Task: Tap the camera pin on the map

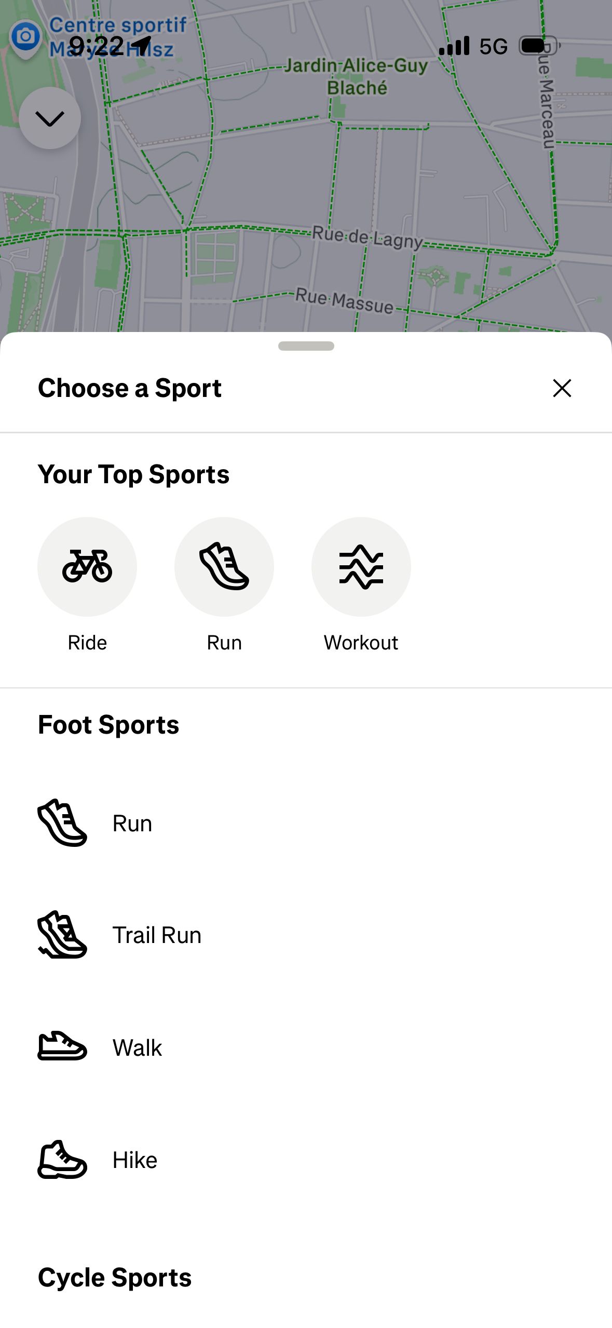Action: pos(25,37)
